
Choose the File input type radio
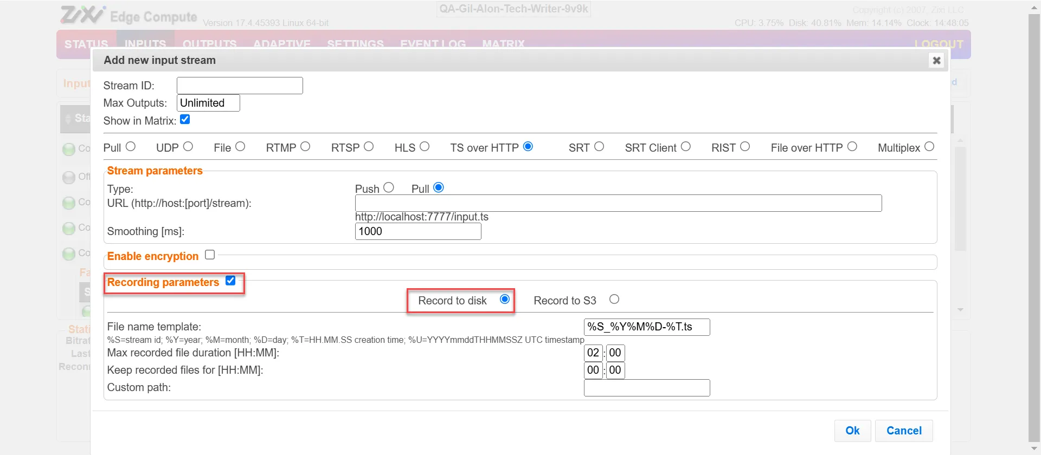coord(240,147)
